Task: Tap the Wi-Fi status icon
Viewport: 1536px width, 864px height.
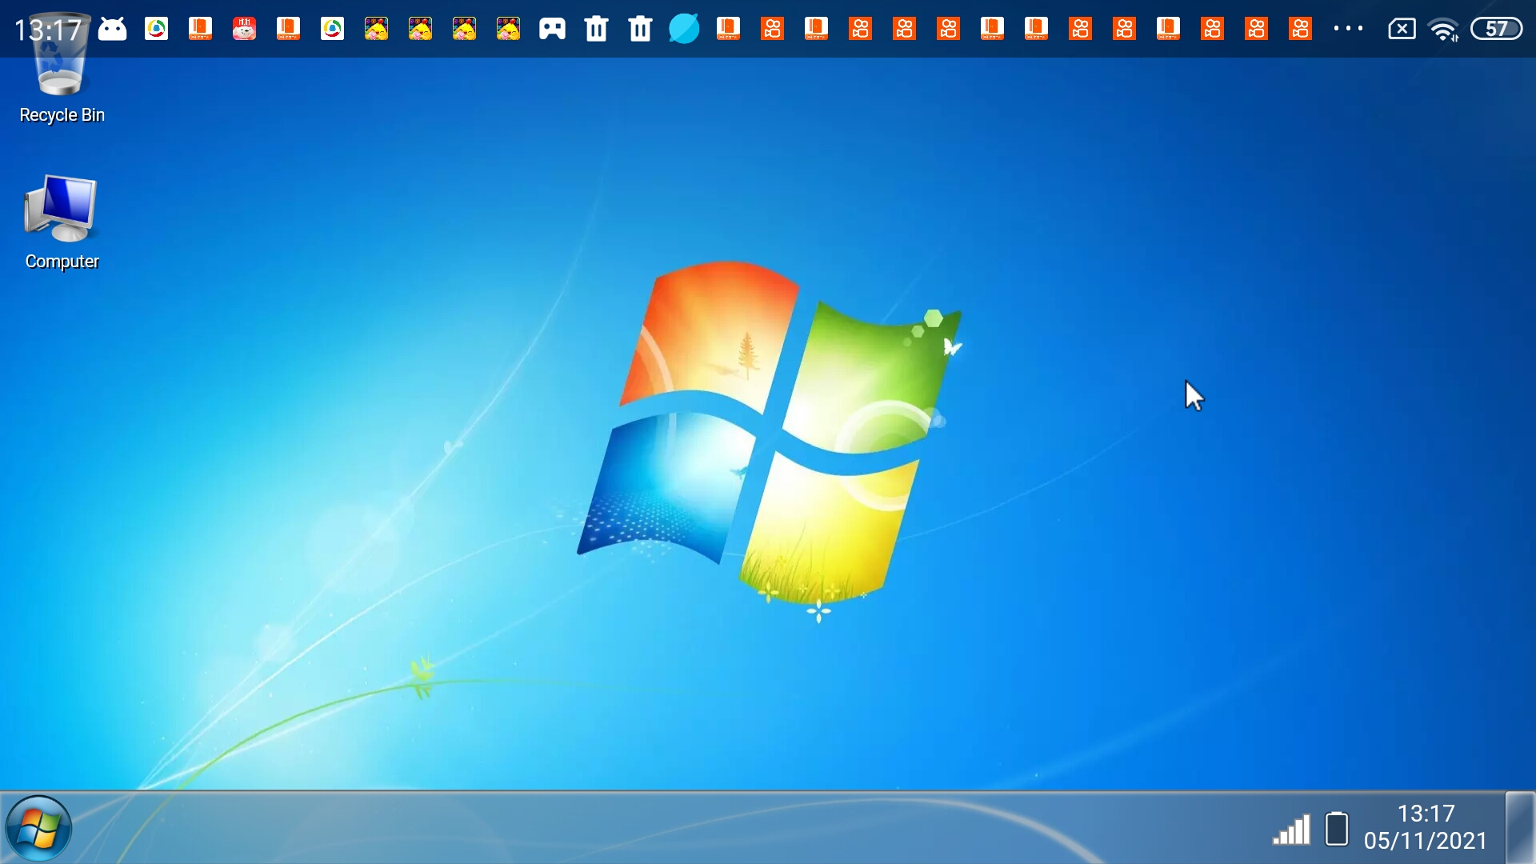Action: coord(1444,30)
